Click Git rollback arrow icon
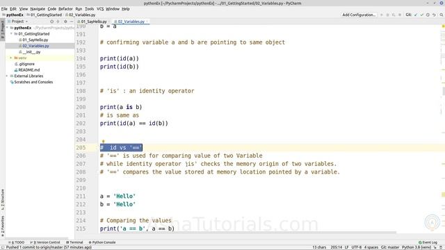This screenshot has height=250, width=445. click(434, 15)
